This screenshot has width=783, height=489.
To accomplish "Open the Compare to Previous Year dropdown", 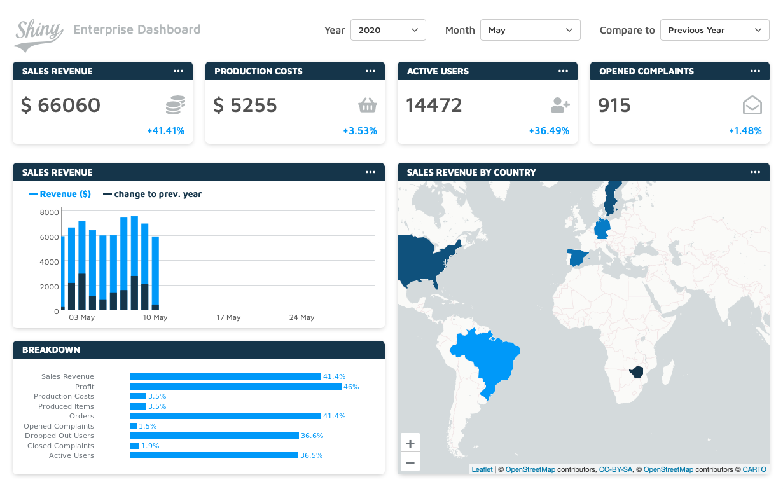I will point(715,30).
